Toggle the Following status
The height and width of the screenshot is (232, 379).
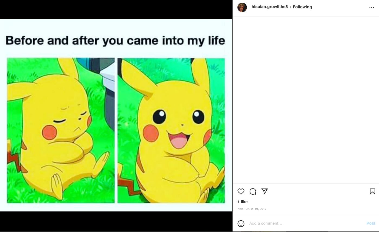302,7
